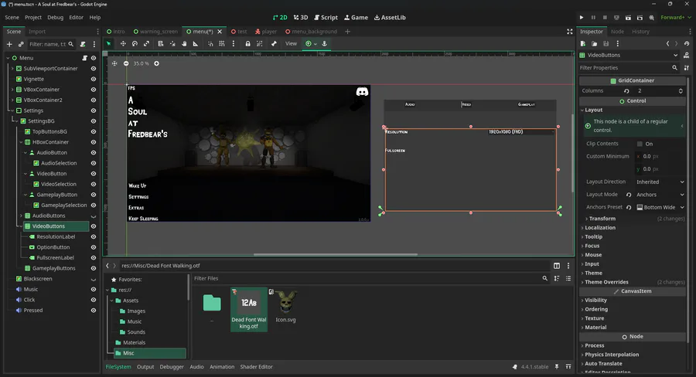The width and height of the screenshot is (696, 377).
Task: Open the Layout Direction dropdown
Action: (x=660, y=182)
